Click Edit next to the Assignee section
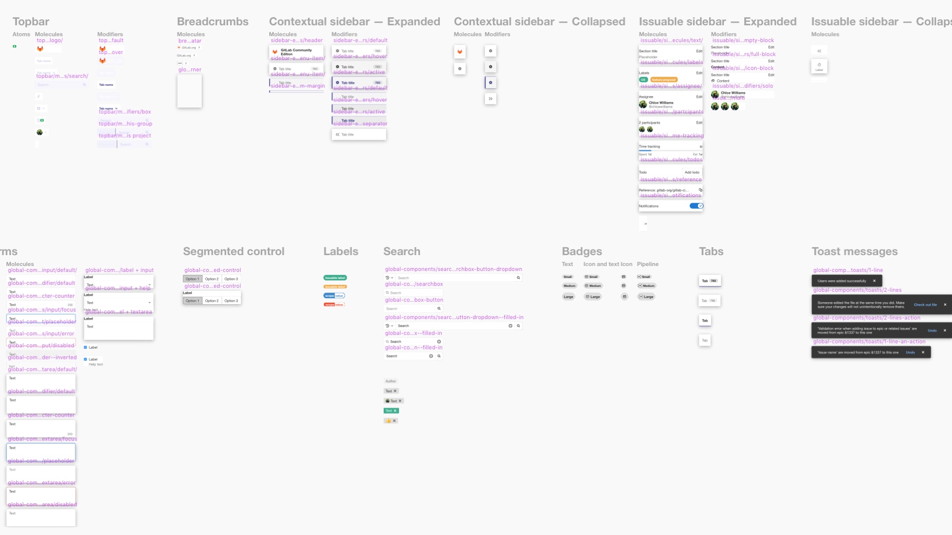The image size is (952, 535). (699, 97)
